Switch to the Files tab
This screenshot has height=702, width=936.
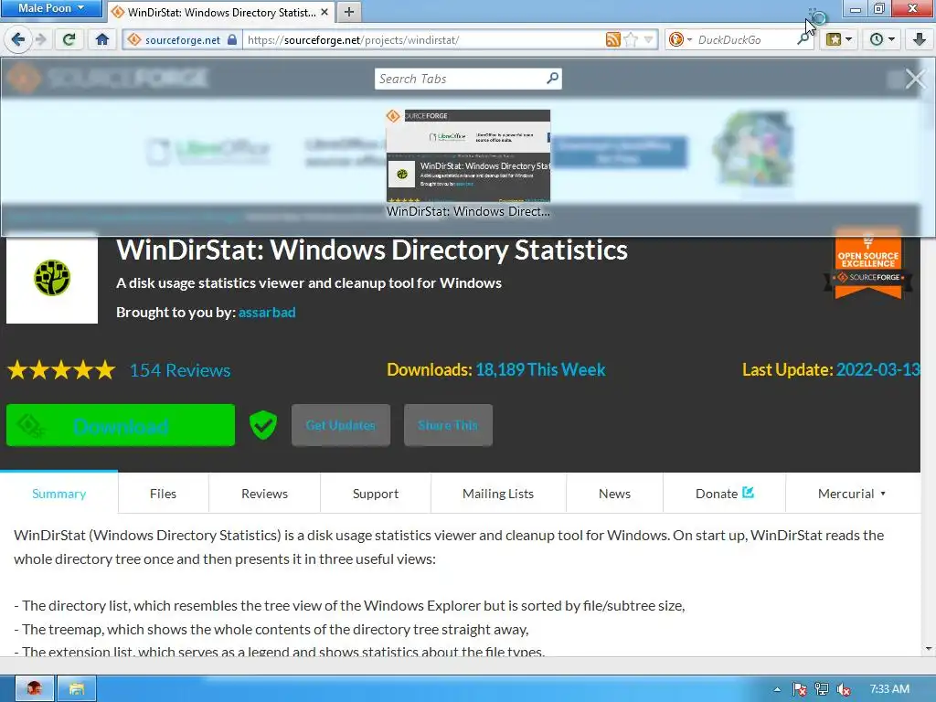[x=163, y=494]
